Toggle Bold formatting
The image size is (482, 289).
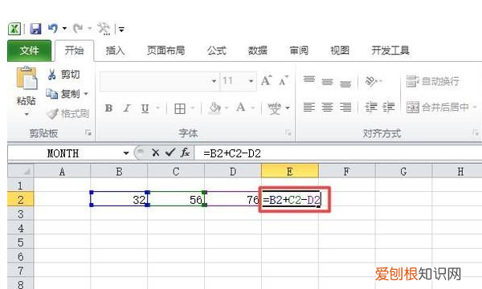(108, 108)
